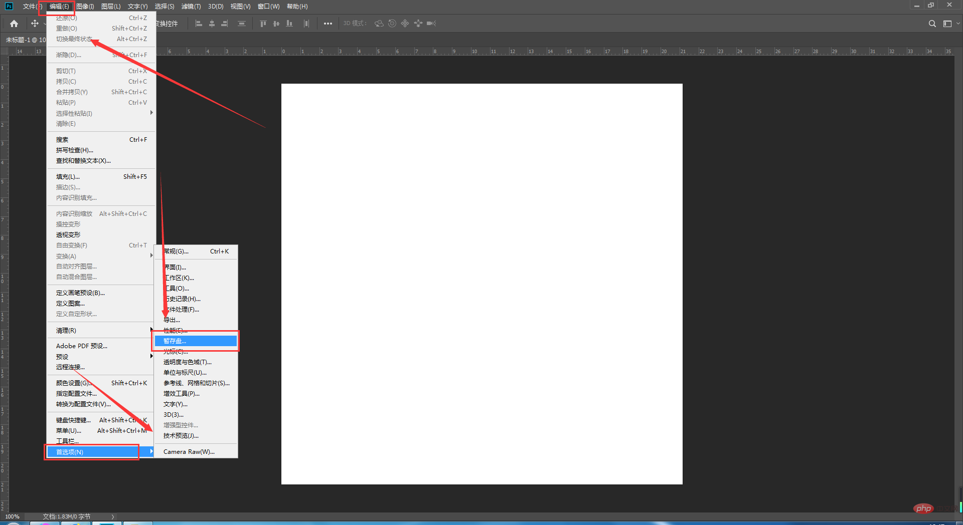963x525 pixels.
Task: Click the workspace switcher icon
Action: pos(947,24)
